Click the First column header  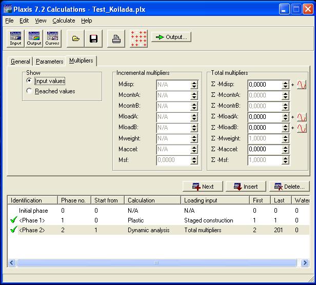[260, 200]
